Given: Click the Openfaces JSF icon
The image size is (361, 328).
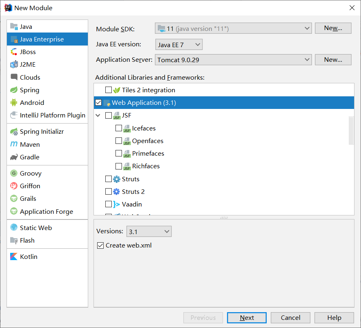Looking at the screenshot, I should pyautogui.click(x=127, y=141).
